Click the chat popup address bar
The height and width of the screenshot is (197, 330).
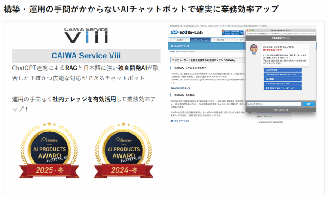coord(281,34)
